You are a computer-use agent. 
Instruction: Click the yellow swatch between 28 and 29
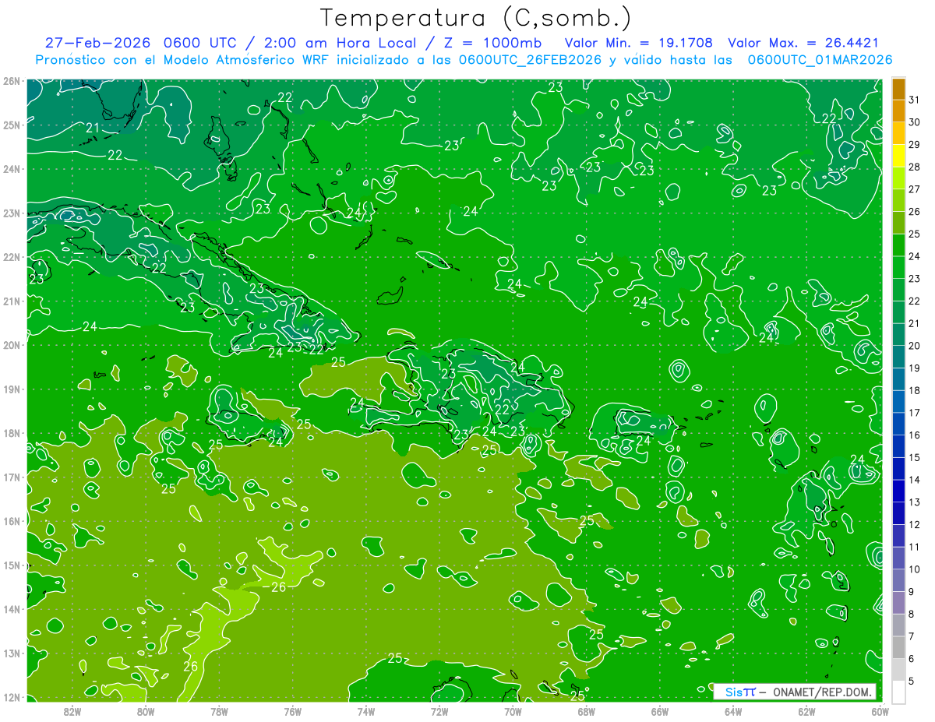[898, 157]
